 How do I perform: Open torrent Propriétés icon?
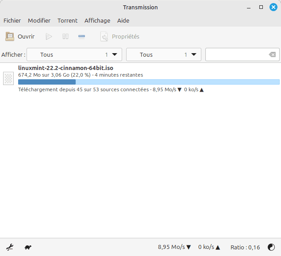(x=104, y=36)
